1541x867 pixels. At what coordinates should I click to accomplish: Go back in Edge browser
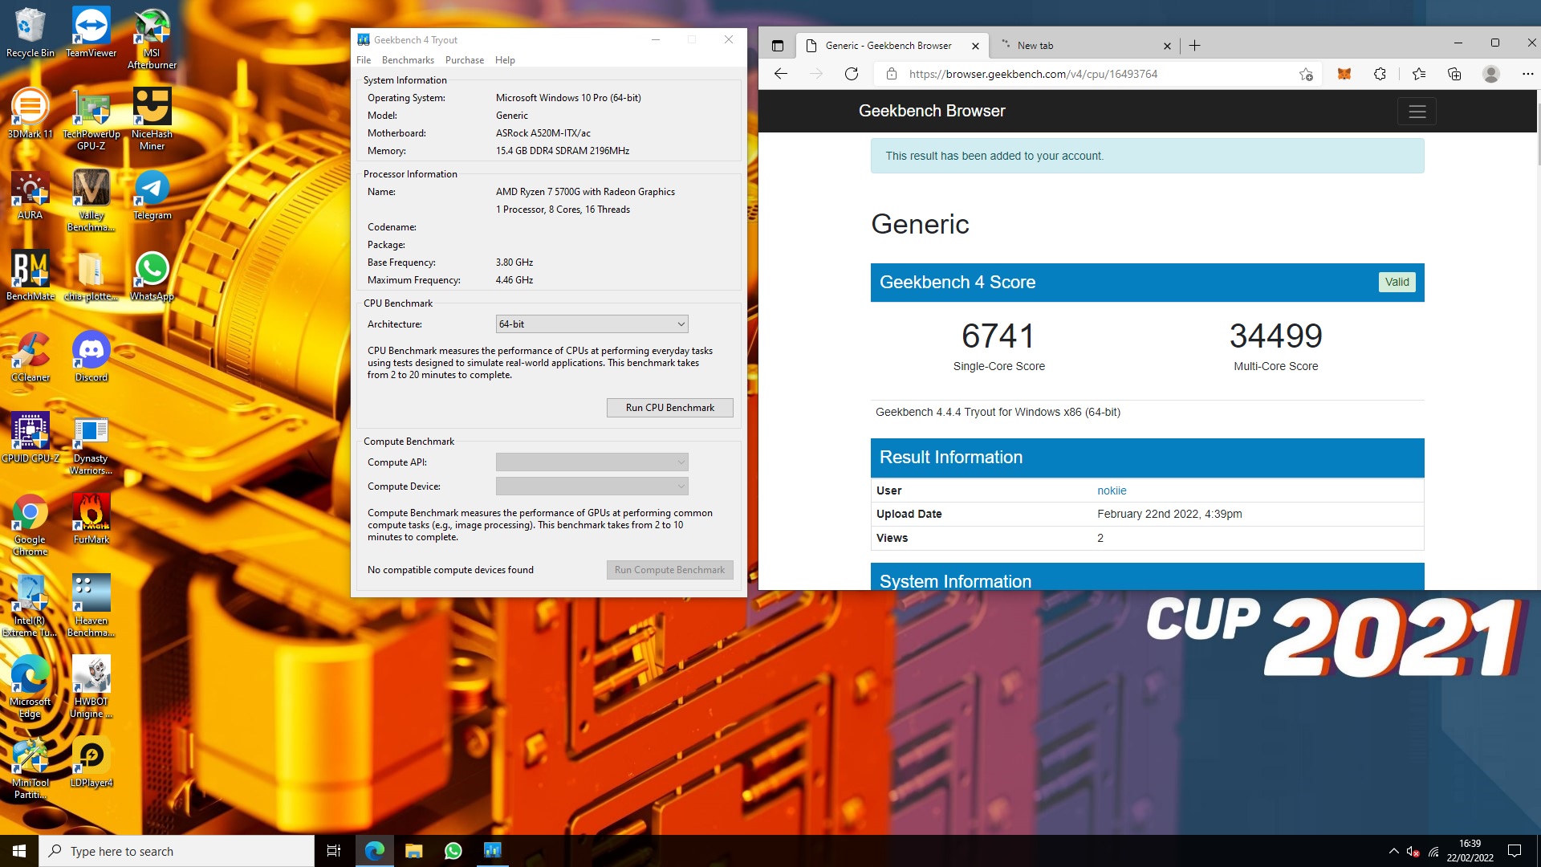780,74
